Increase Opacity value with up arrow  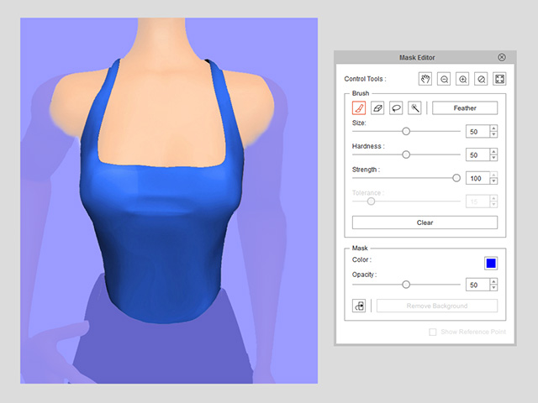click(x=493, y=282)
